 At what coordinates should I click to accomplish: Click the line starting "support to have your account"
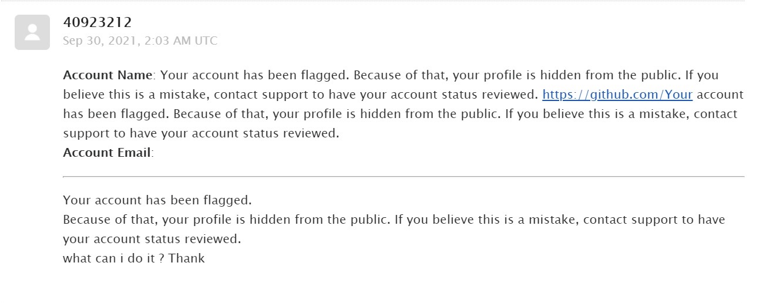(201, 133)
